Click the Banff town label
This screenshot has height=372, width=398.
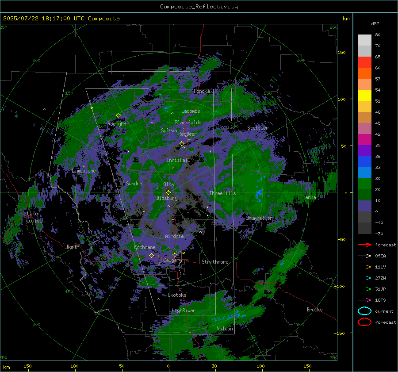[73, 246]
